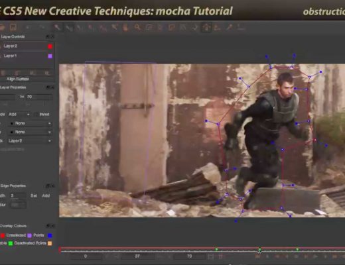Click the Add button in Edge Properties
The width and height of the screenshot is (345, 265).
click(46, 196)
